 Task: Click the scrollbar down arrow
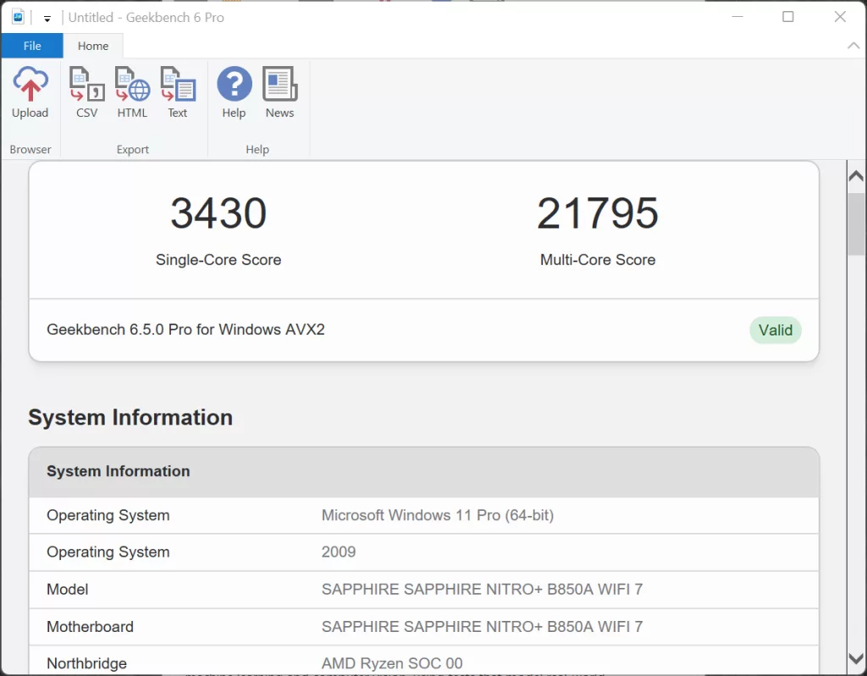(x=855, y=659)
